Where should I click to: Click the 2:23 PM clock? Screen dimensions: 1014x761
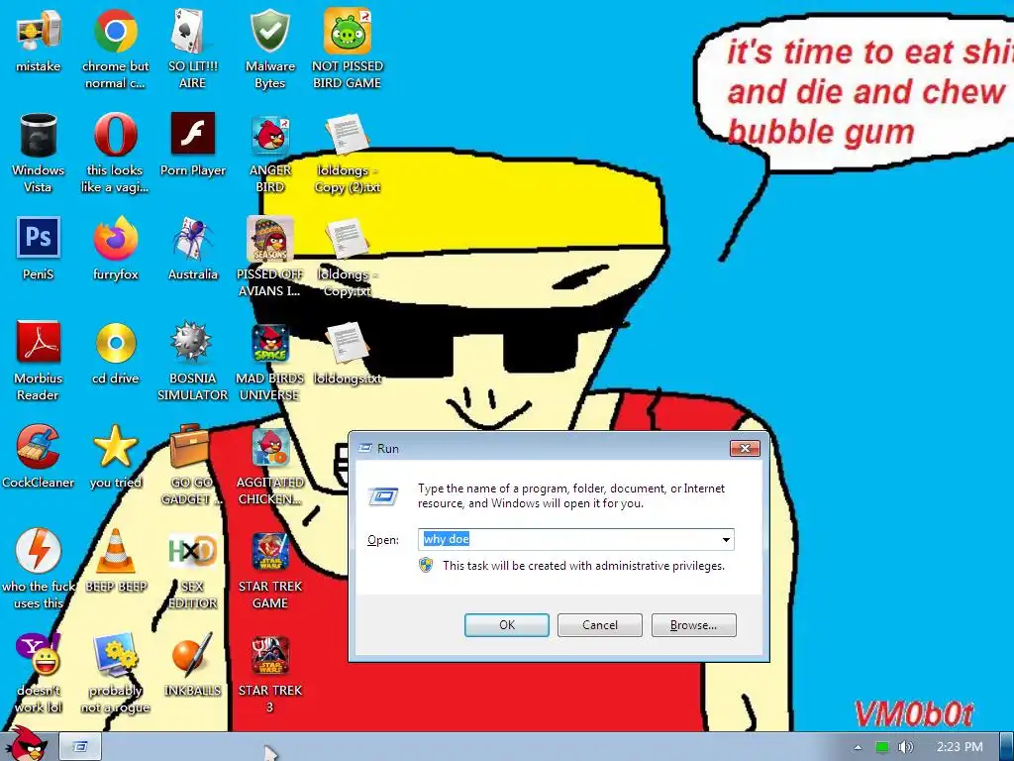[x=960, y=747]
